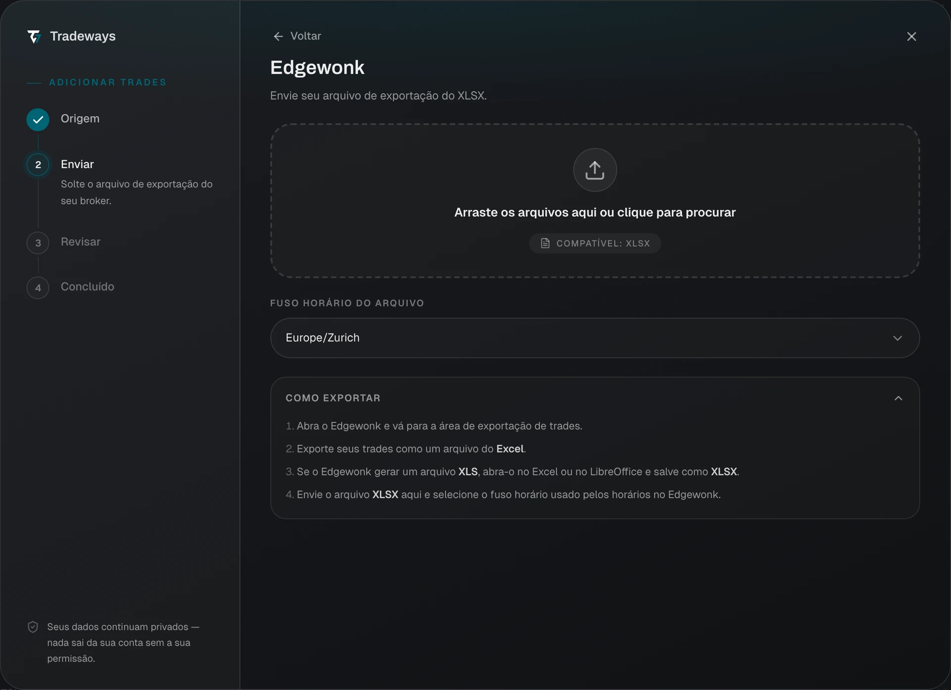Viewport: 951px width, 690px height.
Task: Click the ADICIONAR TRADES heading
Action: (x=107, y=82)
